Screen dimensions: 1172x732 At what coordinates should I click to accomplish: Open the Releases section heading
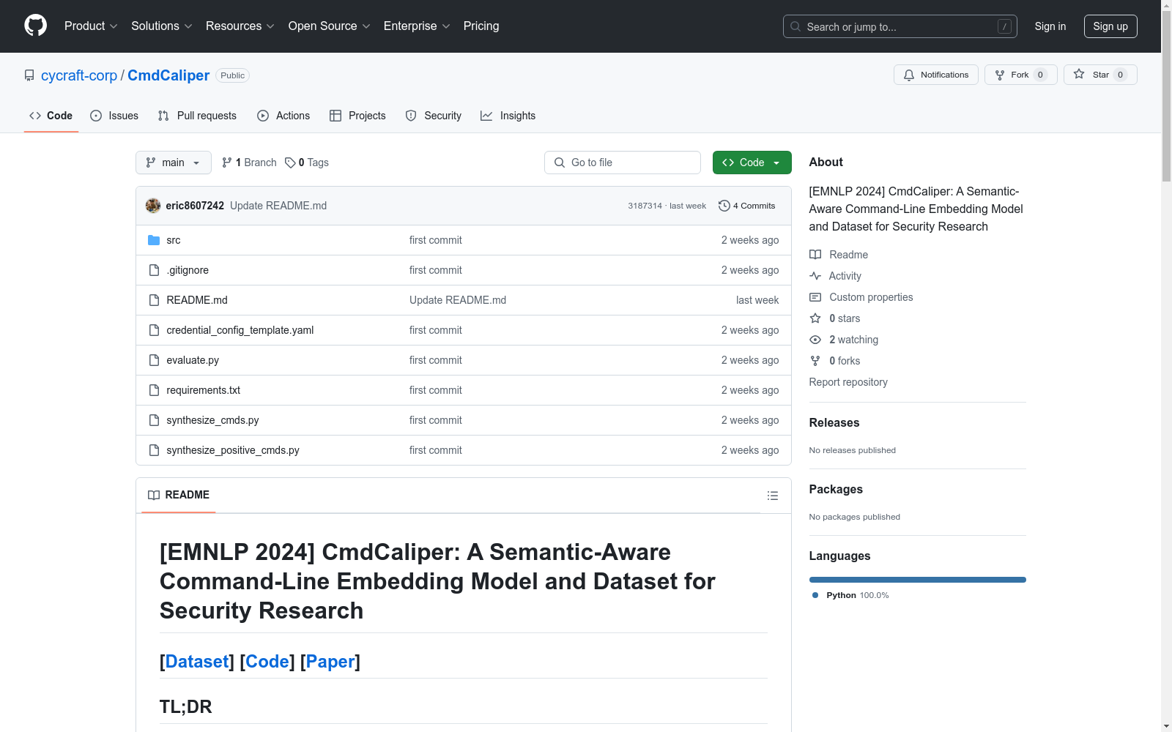[x=834, y=422]
